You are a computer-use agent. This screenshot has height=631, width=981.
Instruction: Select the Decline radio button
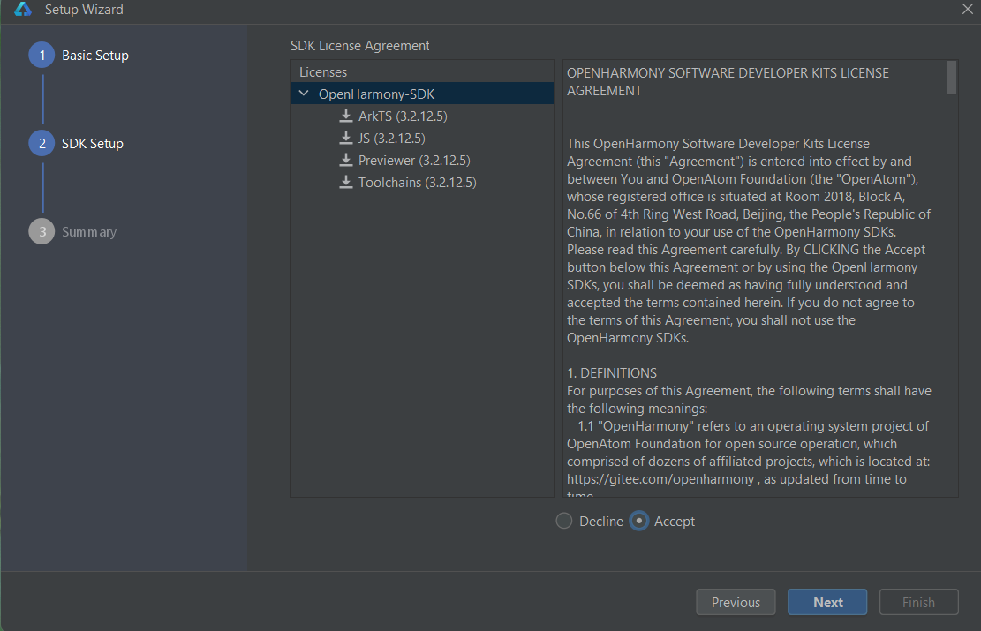tap(564, 521)
